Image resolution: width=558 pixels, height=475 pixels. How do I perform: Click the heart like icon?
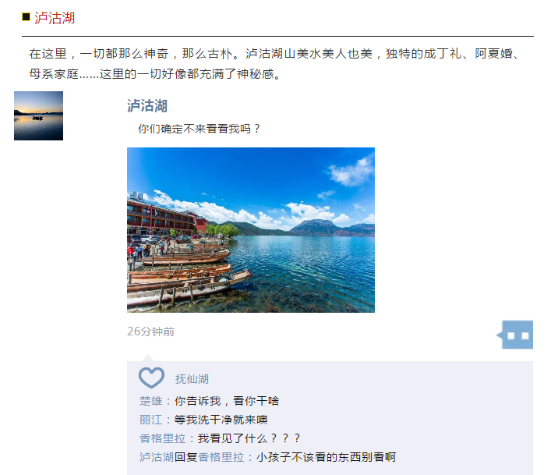151,378
